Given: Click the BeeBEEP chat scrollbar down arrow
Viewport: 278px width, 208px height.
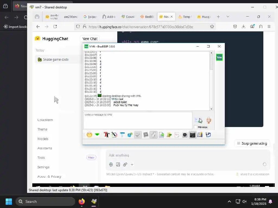Looking at the screenshot, I should [x=211, y=109].
